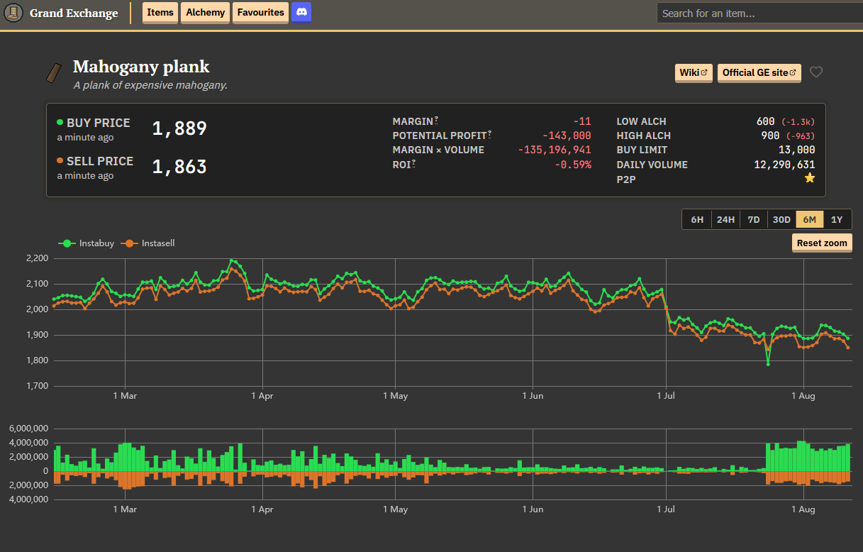Open the Discord icon link
The height and width of the screenshot is (552, 863).
click(301, 12)
